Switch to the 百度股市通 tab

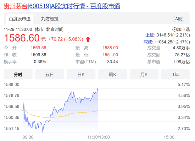pos(20,19)
